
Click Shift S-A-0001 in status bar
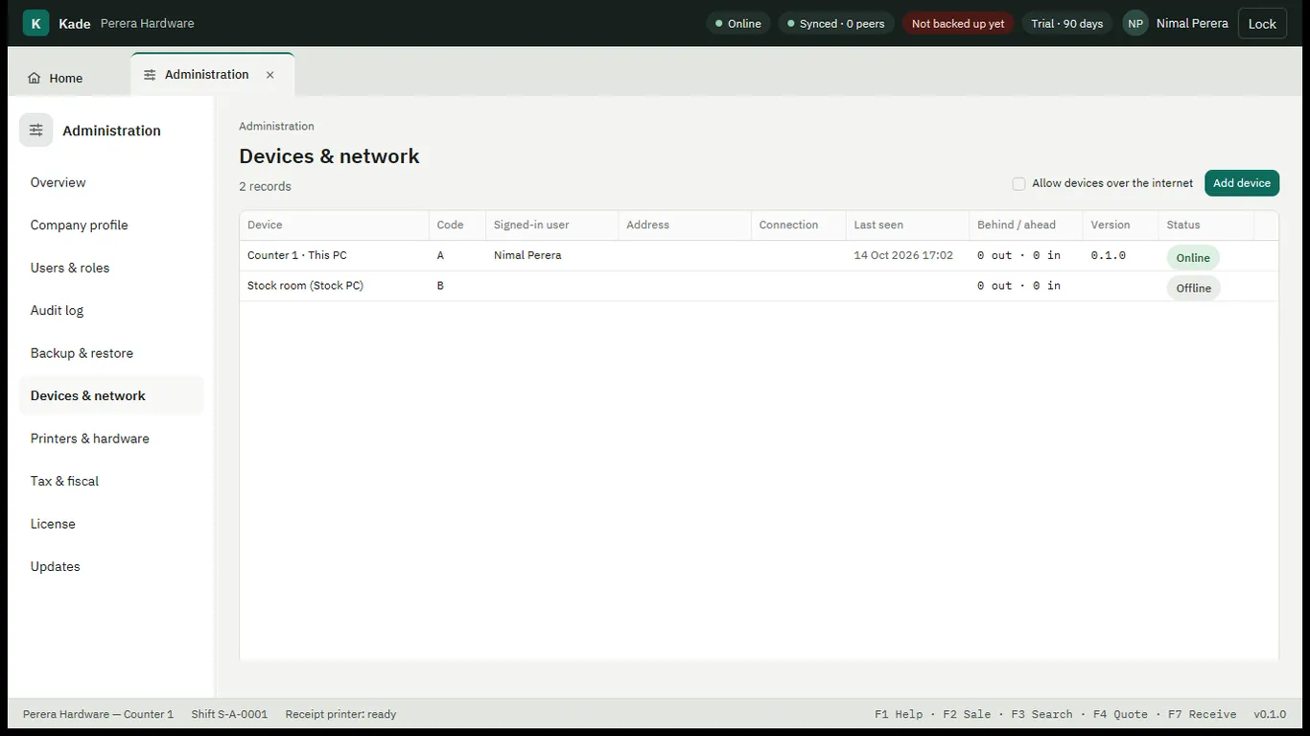pyautogui.click(x=229, y=714)
